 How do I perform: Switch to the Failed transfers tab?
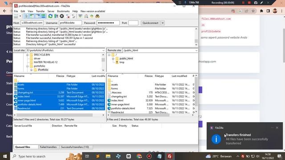tap(49, 147)
